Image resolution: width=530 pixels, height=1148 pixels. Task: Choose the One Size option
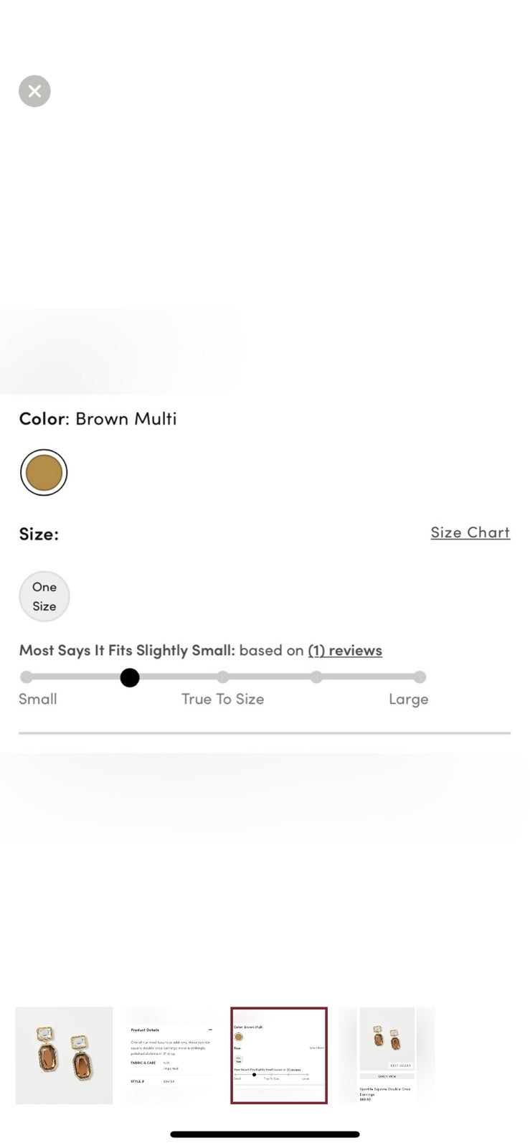point(44,596)
